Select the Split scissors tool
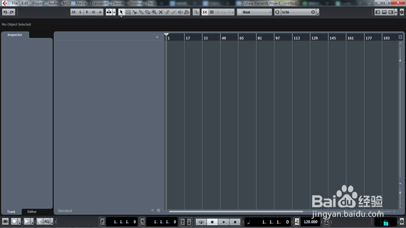 click(135, 12)
